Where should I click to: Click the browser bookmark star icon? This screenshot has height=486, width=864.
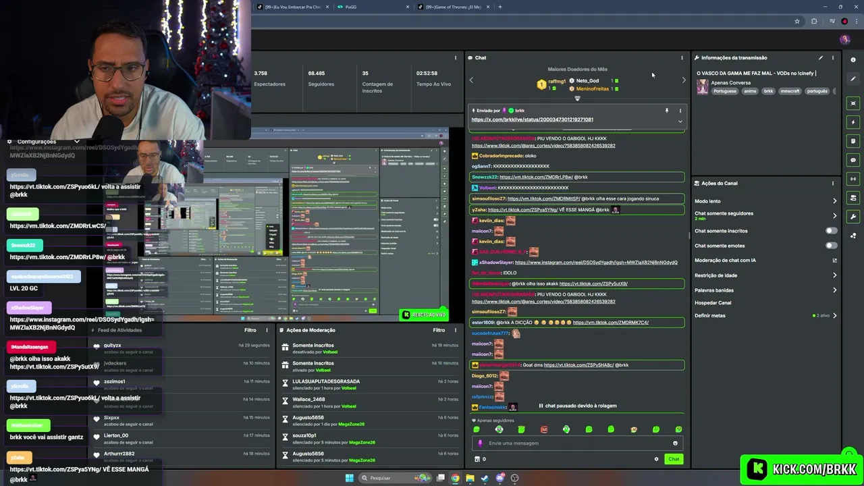click(x=797, y=22)
